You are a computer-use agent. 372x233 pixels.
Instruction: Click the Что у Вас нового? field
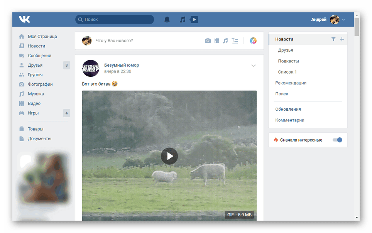pos(114,41)
